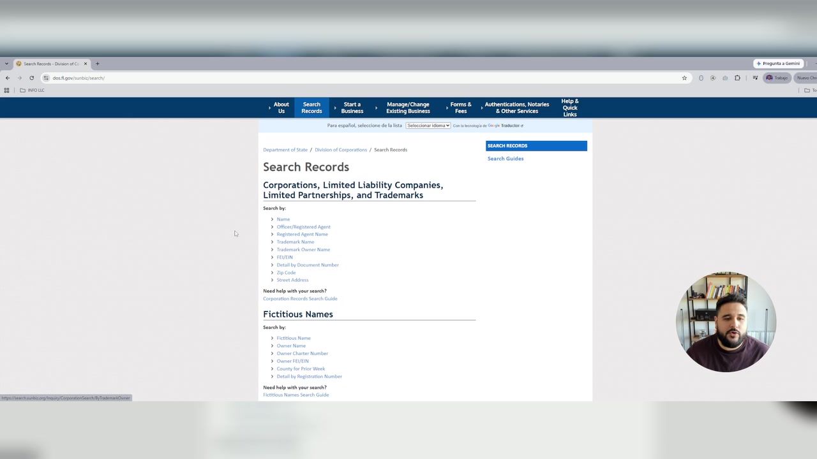Search by Officer/Registered Agent link
The image size is (817, 459).
(304, 227)
